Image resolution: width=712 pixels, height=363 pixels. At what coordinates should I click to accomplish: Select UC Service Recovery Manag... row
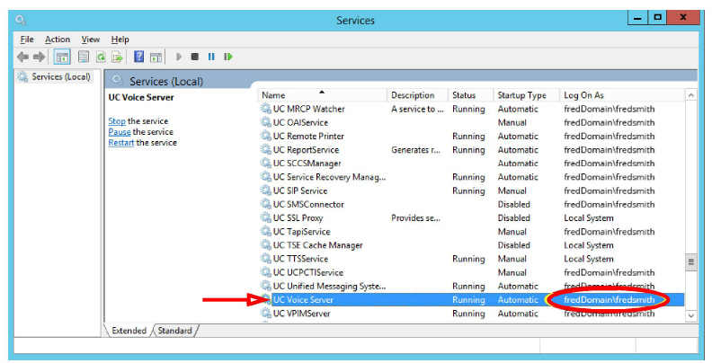tap(471, 177)
